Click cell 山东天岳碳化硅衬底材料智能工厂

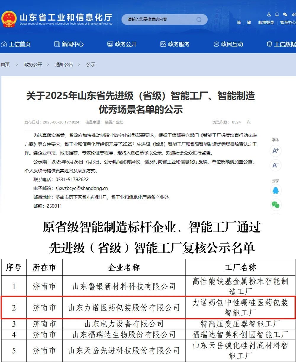240,351
